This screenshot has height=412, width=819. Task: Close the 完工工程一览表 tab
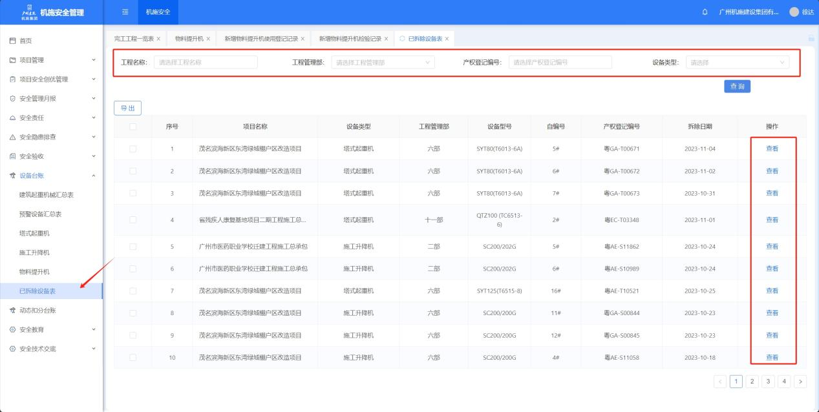point(158,39)
